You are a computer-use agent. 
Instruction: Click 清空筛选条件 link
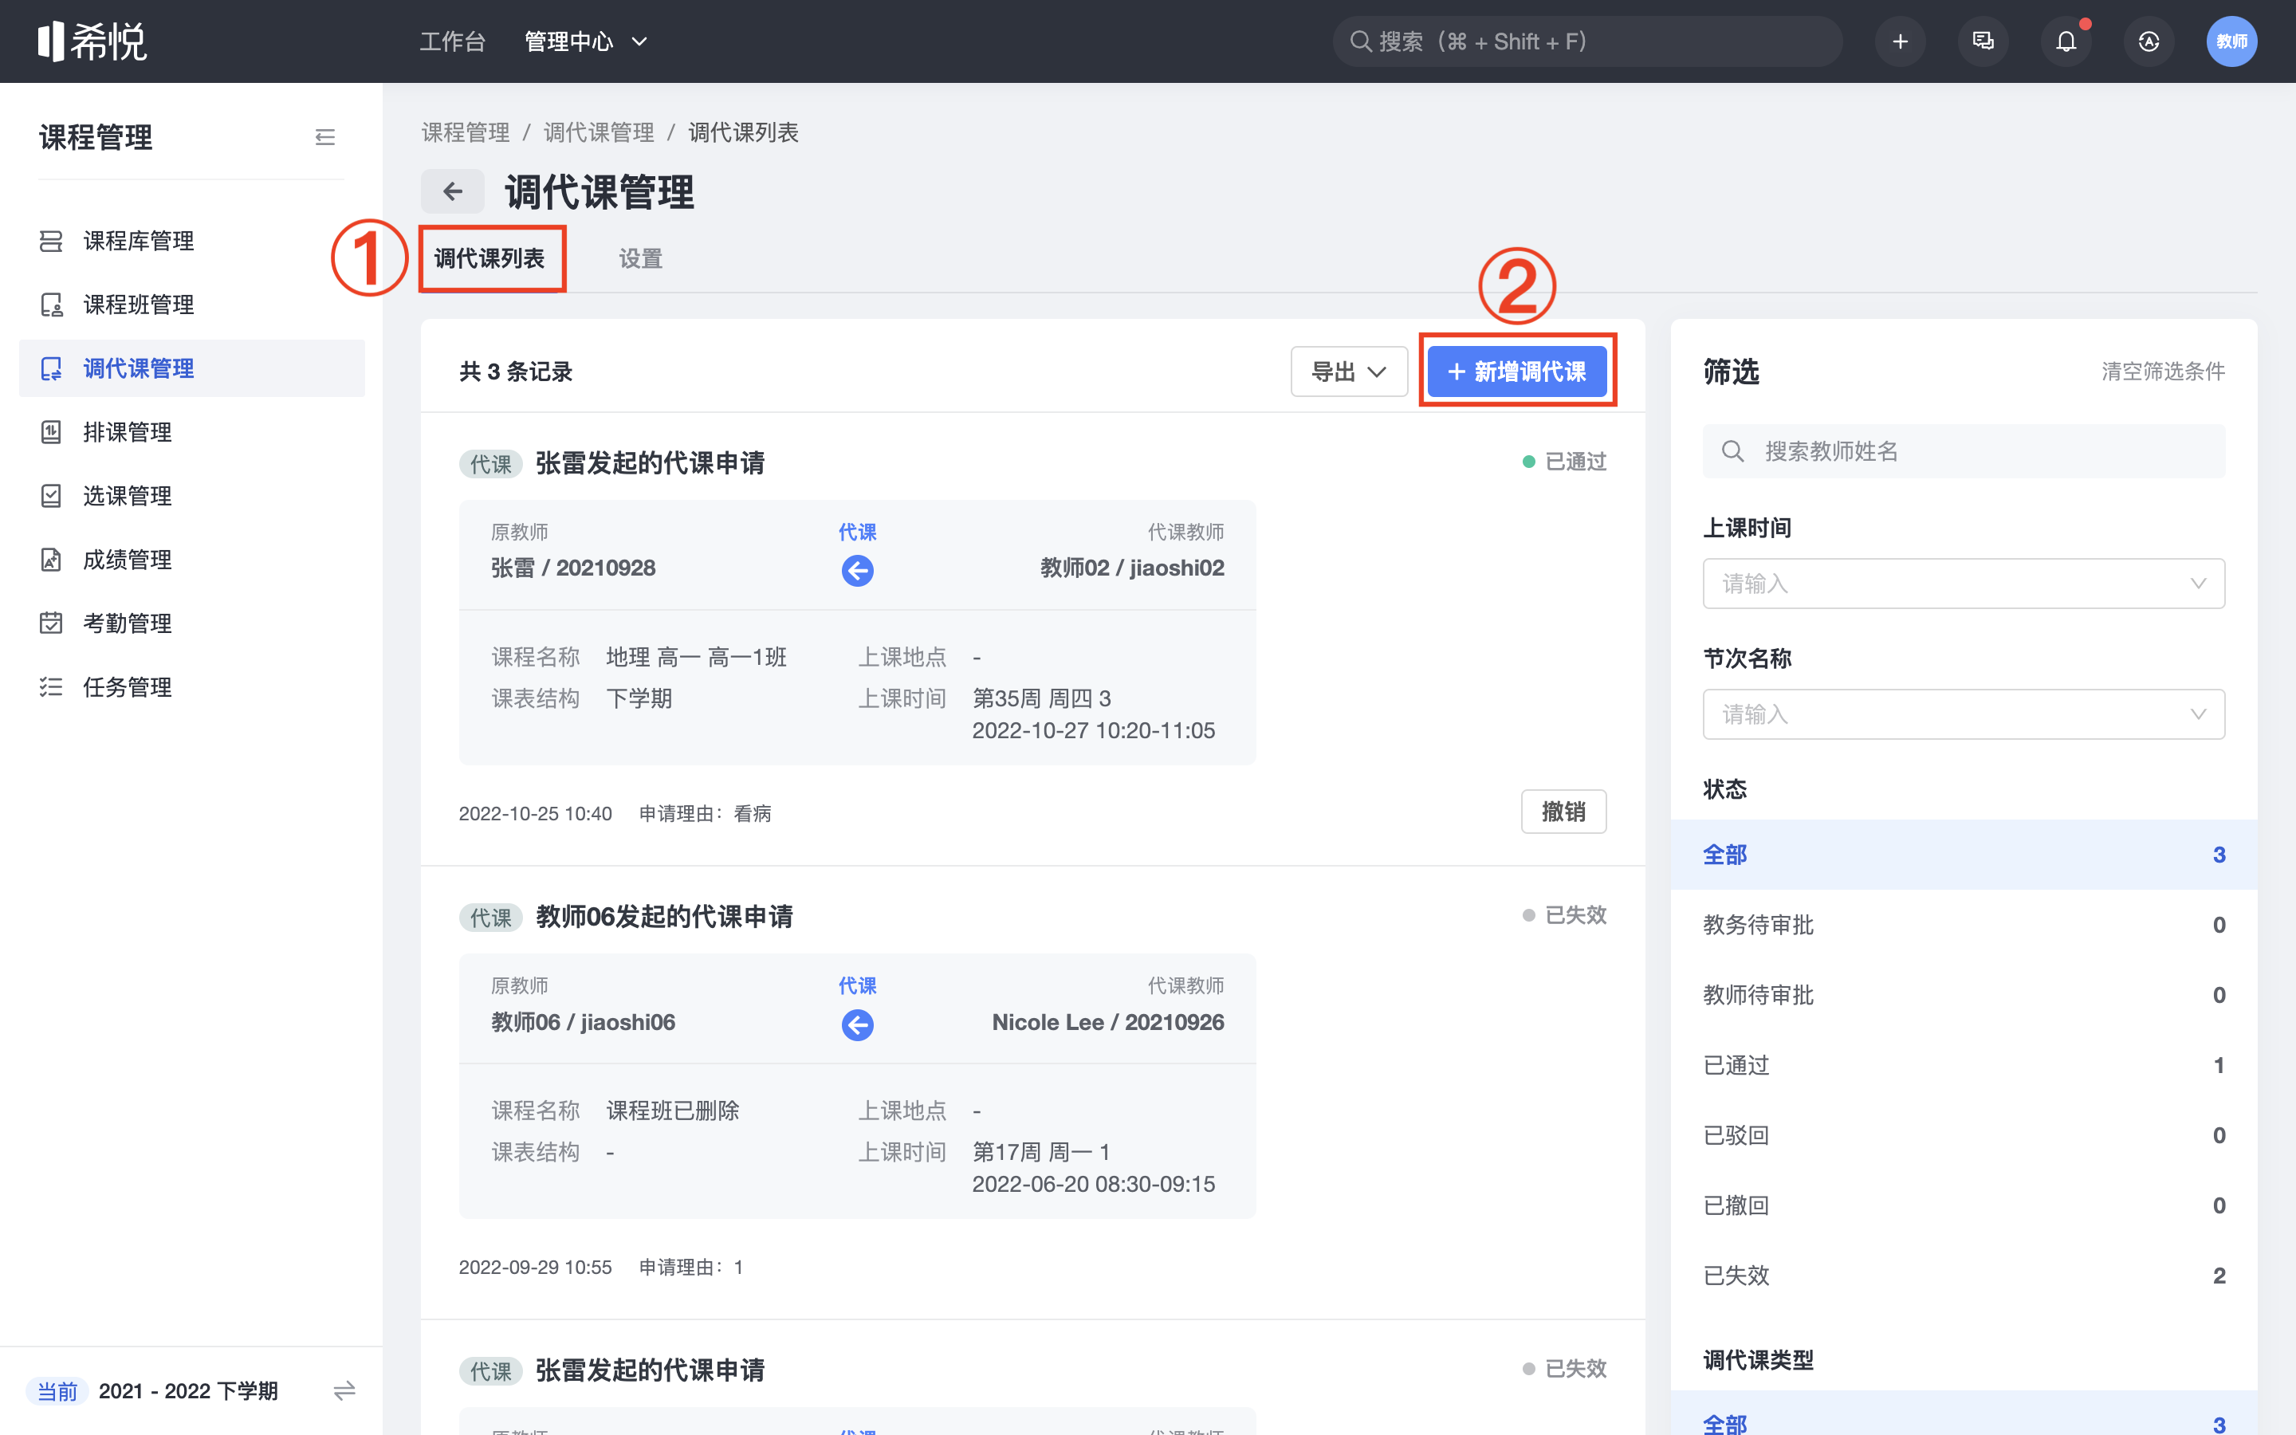(2162, 371)
